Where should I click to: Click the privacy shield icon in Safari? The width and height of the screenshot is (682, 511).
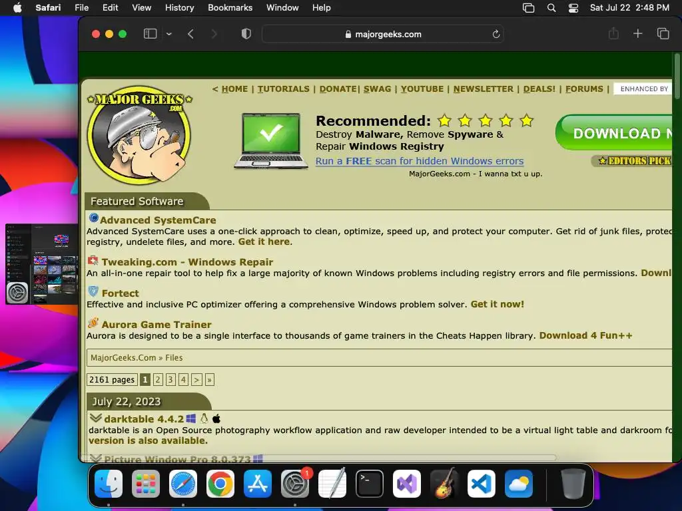coord(246,34)
